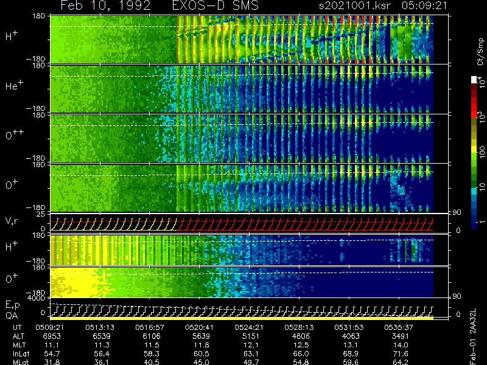The image size is (487, 365).
Task: Select UT value '0524:21'
Action: coord(249,327)
